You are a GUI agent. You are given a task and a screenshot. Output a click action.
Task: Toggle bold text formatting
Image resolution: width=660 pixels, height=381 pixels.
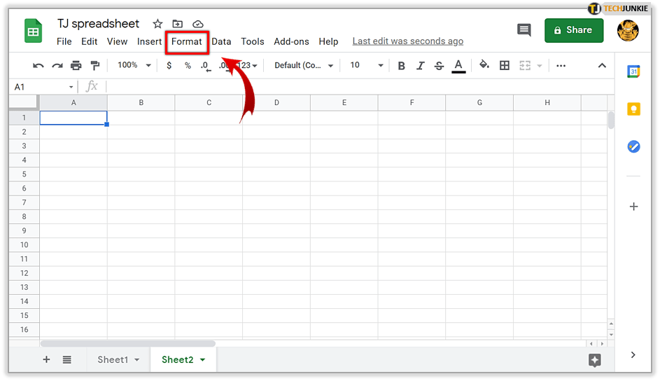pos(401,66)
